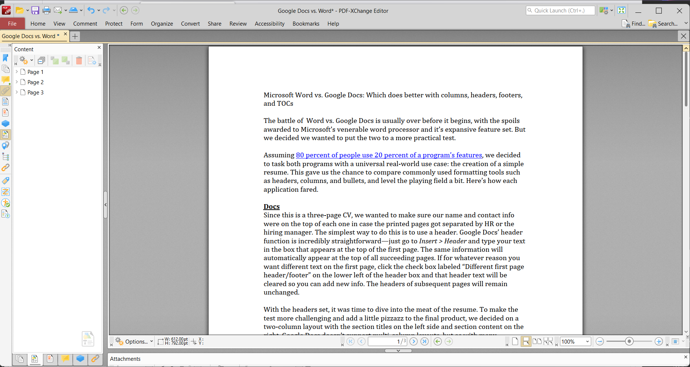
Task: Open the Comments pane in left sidebar
Action: (x=5, y=80)
